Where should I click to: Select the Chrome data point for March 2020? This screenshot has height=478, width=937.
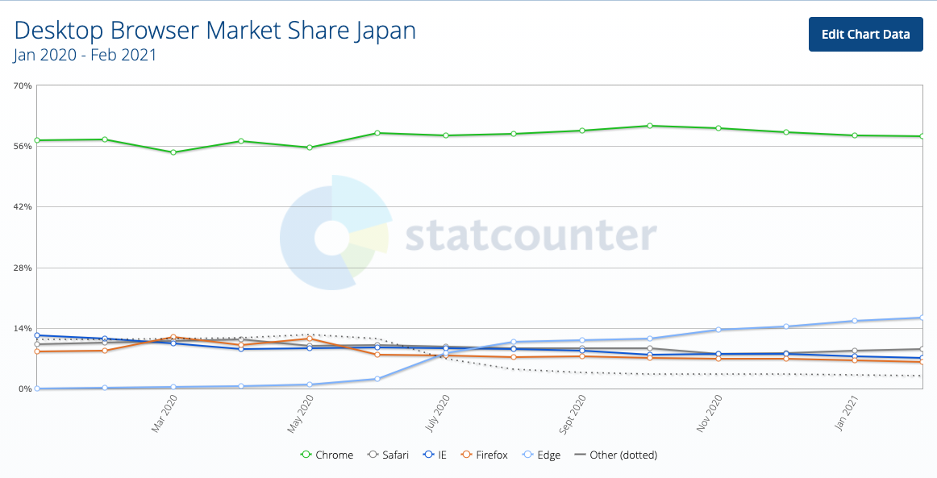tap(173, 152)
